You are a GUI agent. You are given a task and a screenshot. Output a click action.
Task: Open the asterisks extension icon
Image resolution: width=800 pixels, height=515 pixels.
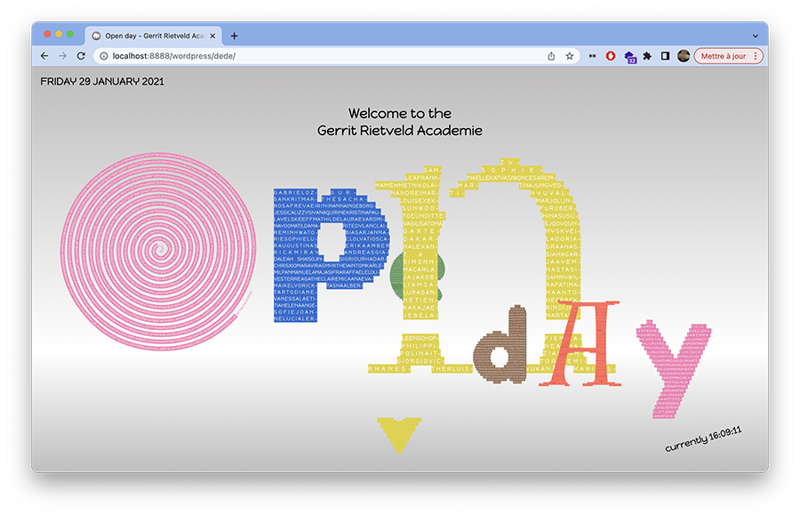[x=592, y=56]
